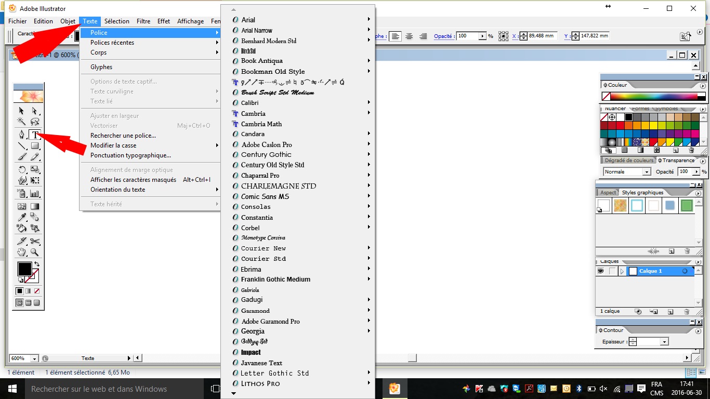Select the Eyedropper tool
710x399 pixels.
(22, 217)
